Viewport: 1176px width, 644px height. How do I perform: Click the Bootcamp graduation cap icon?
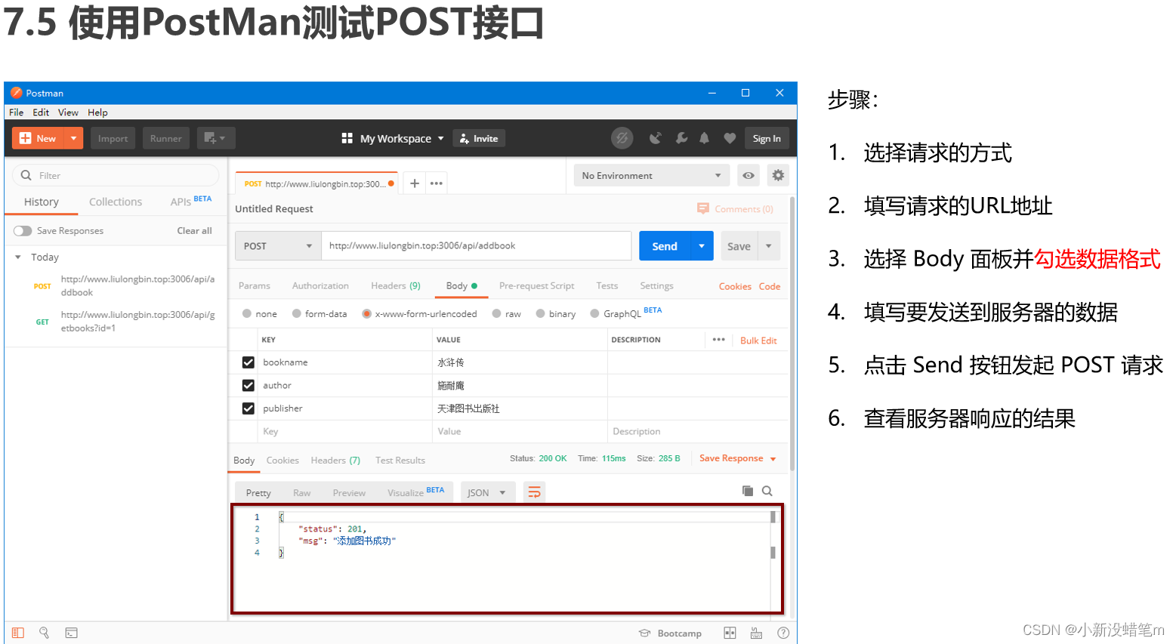pos(644,633)
